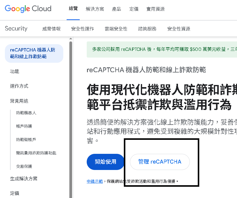Open the 總覽 tab

pos(73,9)
